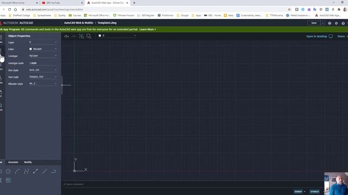
Task: Open the Save button's dropdown arrow
Action: pos(322,23)
